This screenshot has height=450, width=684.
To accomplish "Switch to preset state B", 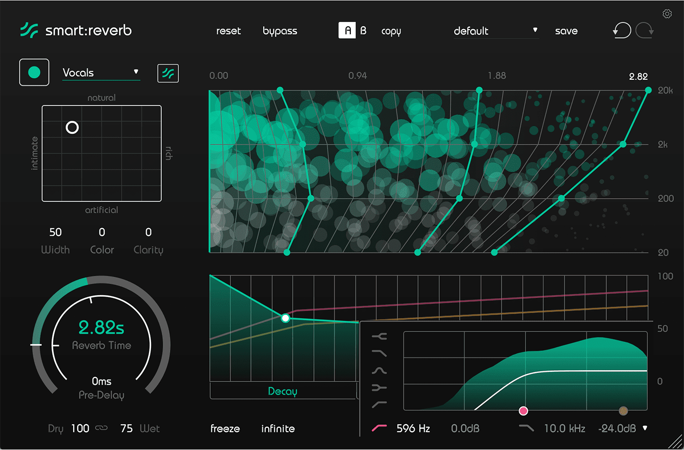I will tap(363, 31).
